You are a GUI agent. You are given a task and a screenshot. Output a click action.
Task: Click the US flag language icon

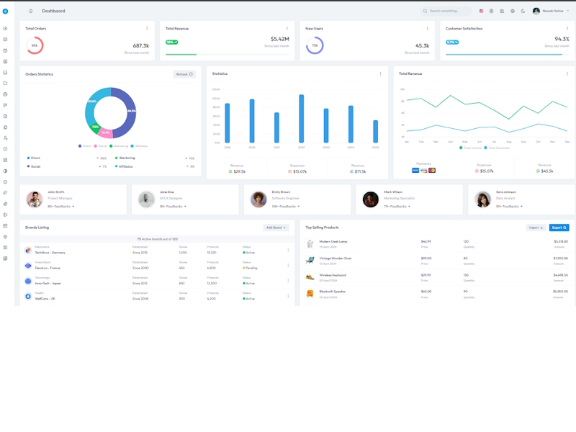(482, 11)
